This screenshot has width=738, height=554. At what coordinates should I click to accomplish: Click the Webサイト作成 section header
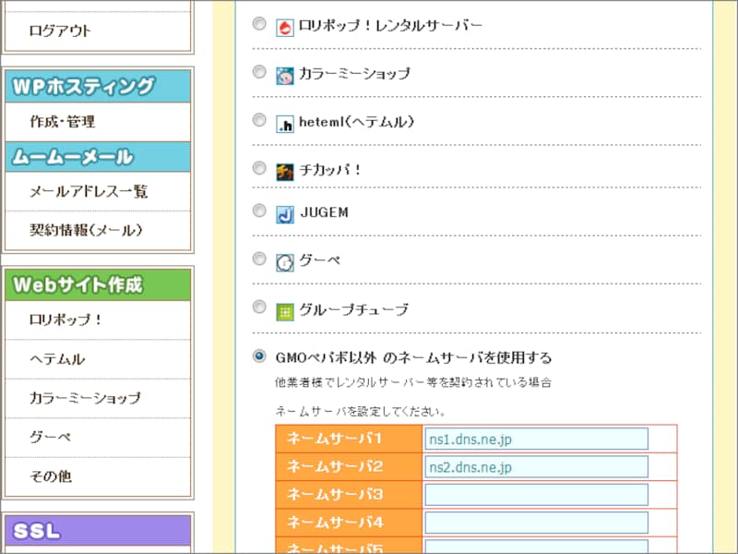(98, 284)
